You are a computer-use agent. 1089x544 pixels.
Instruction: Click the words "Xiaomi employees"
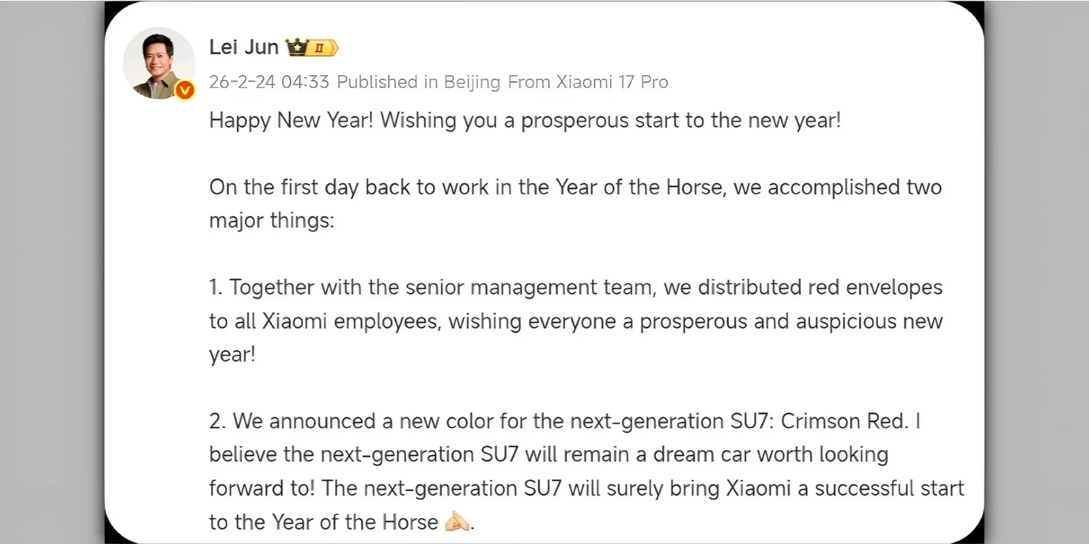(352, 321)
